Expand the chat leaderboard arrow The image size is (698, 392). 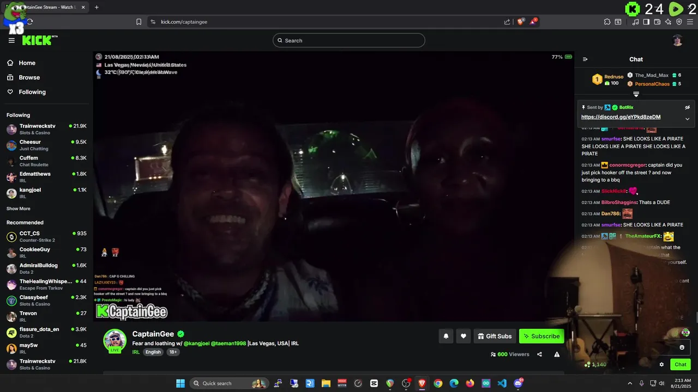pyautogui.click(x=636, y=94)
